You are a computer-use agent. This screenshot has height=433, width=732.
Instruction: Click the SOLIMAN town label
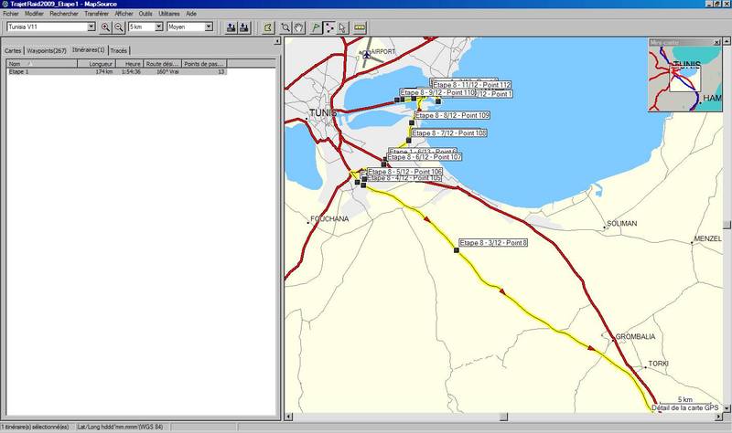coord(622,223)
